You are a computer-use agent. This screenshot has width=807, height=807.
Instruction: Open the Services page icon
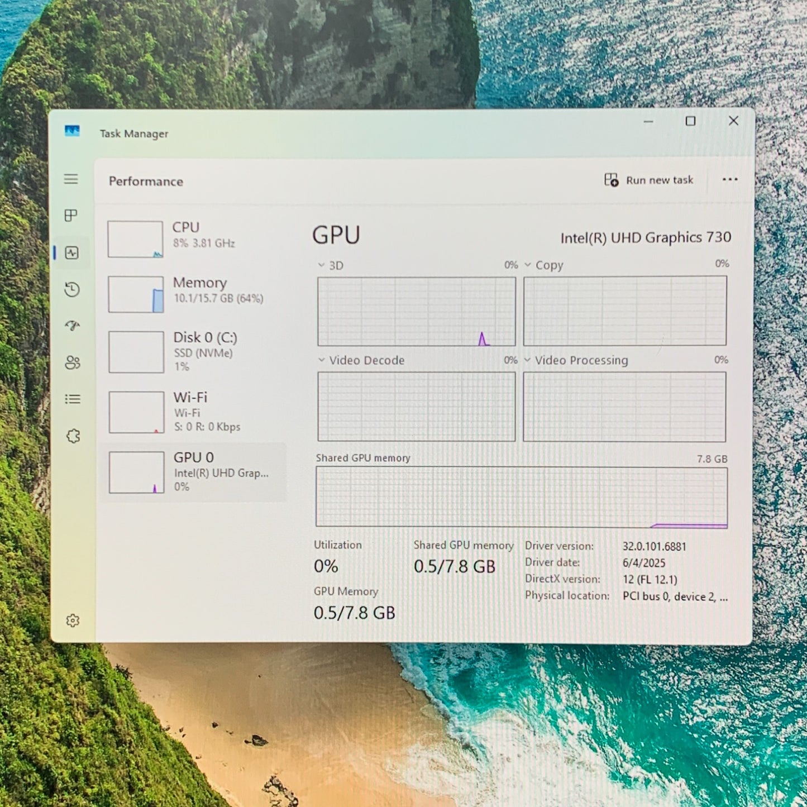pyautogui.click(x=73, y=436)
